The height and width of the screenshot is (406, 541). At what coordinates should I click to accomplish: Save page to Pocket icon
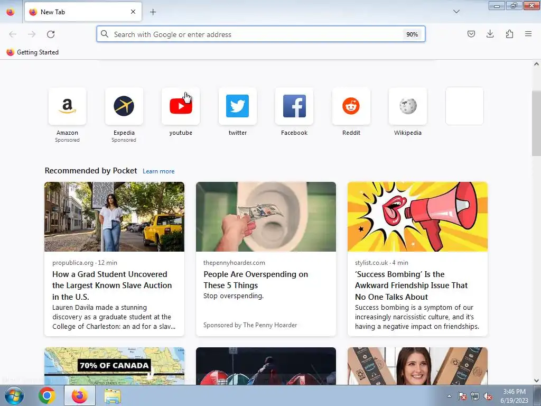coord(471,34)
